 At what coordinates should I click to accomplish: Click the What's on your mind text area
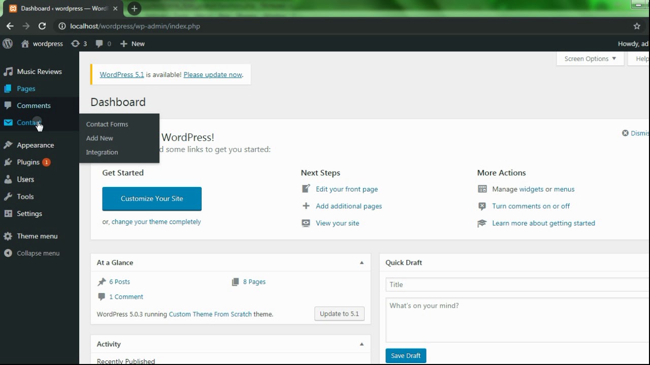point(517,320)
